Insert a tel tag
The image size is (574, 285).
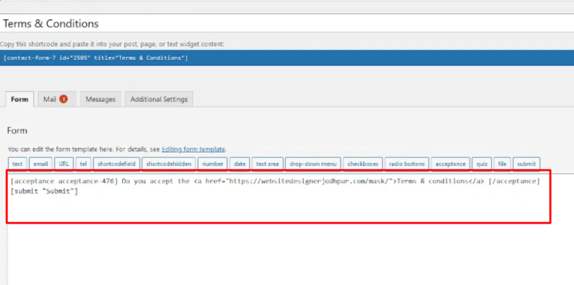pyautogui.click(x=83, y=164)
